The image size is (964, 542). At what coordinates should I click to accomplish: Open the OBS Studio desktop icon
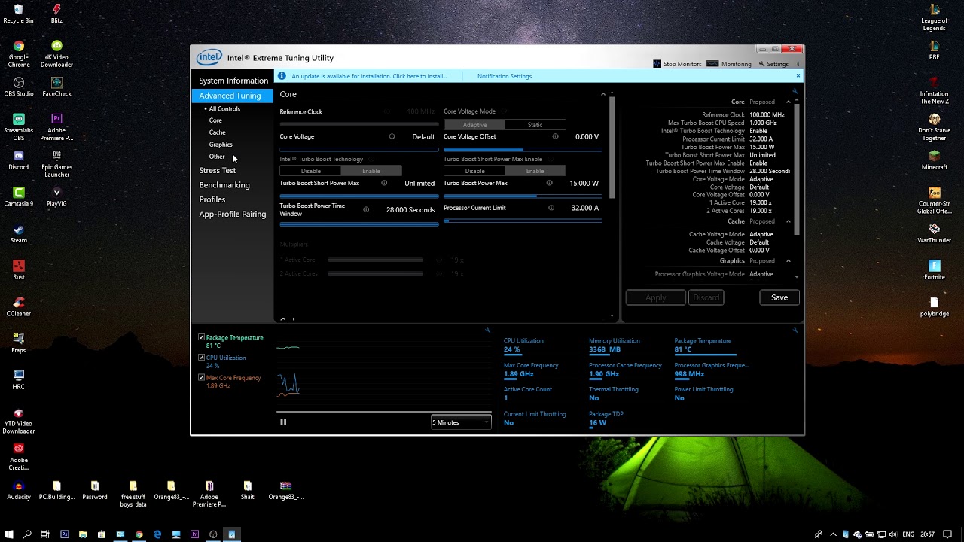tap(18, 87)
